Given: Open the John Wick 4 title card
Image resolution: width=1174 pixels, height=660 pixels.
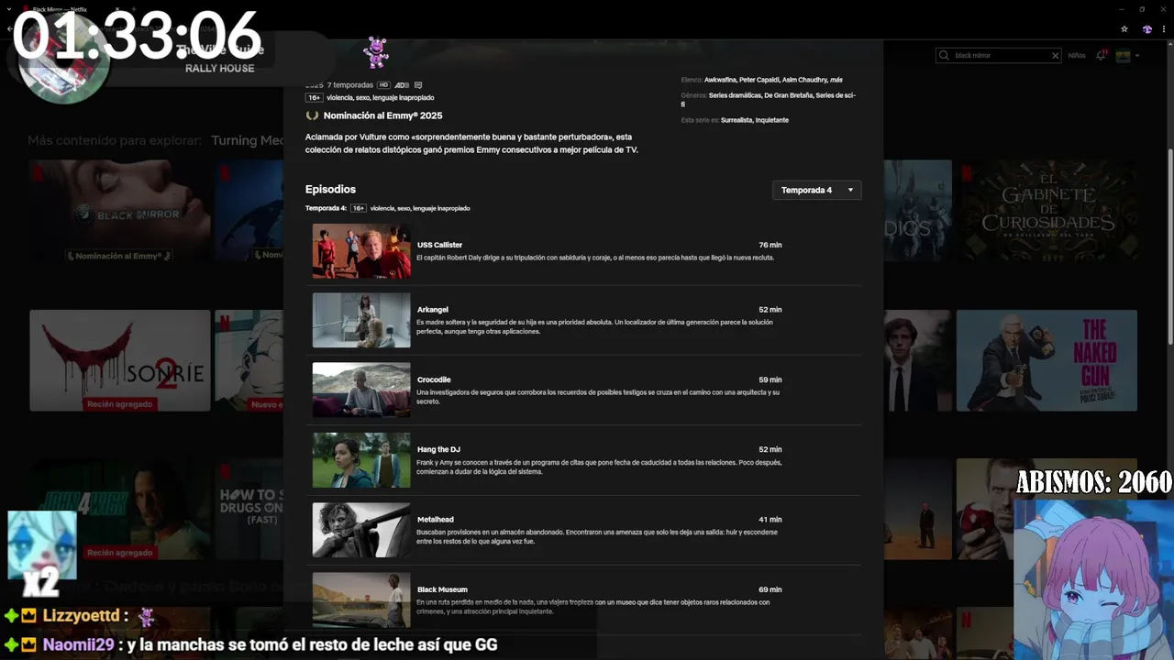Looking at the screenshot, I should [x=120, y=509].
